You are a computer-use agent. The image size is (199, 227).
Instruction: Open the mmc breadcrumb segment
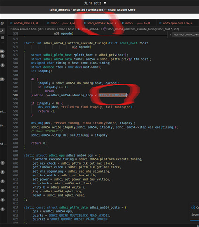click(62, 29)
